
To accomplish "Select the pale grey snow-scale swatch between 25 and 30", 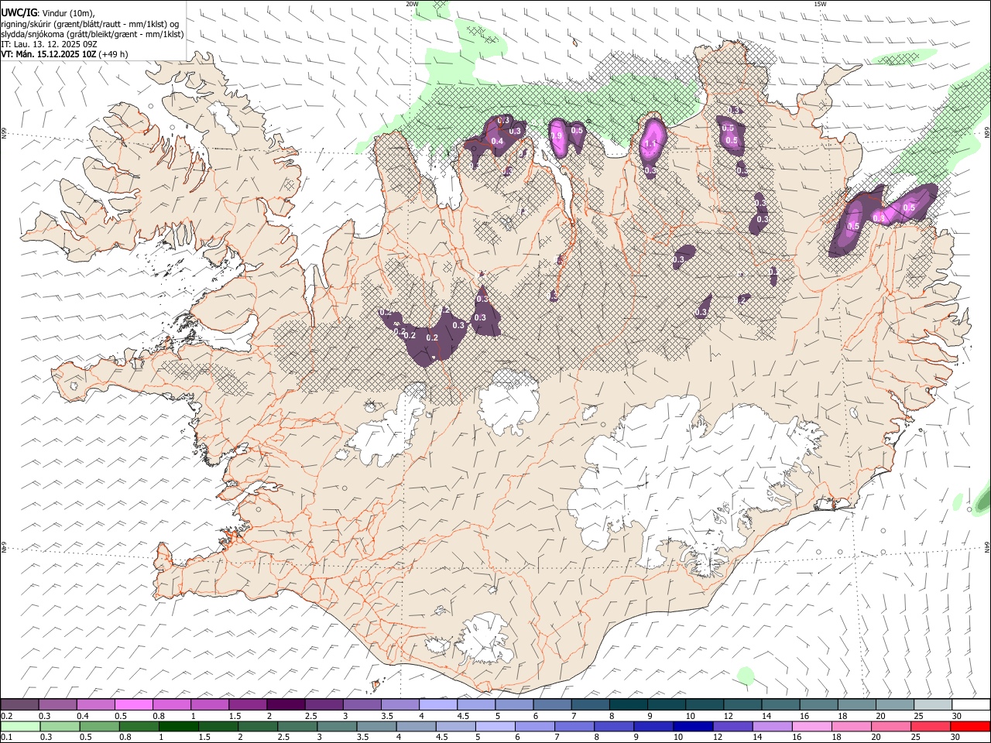I will pyautogui.click(x=933, y=704).
